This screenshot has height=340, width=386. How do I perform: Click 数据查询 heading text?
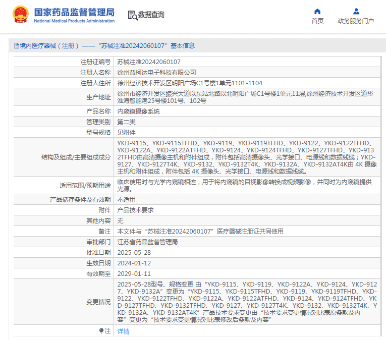(x=151, y=15)
